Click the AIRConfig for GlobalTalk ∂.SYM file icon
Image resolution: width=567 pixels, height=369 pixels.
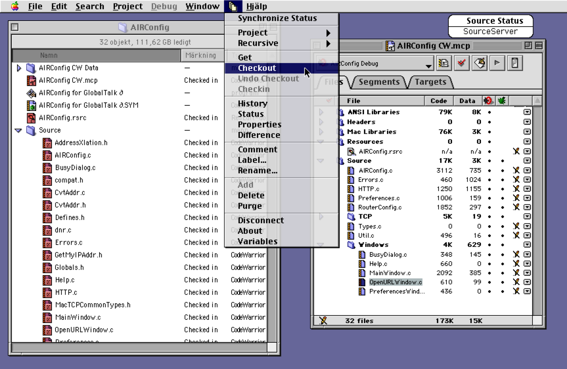31,105
